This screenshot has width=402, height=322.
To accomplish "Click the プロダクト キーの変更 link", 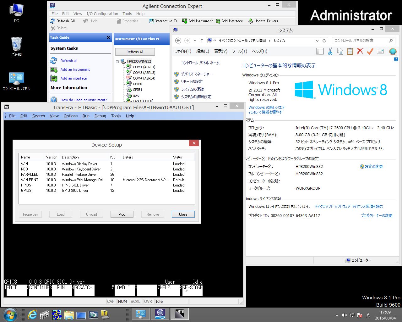I will click(x=377, y=216).
